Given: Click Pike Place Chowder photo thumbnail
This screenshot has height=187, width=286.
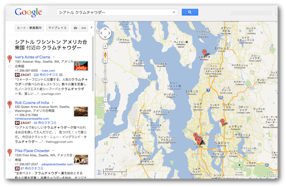Looking at the screenshot, I should click(x=81, y=160).
